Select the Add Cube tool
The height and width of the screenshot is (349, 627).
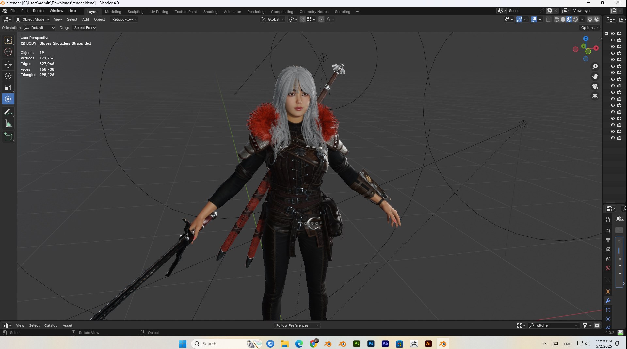(8, 137)
